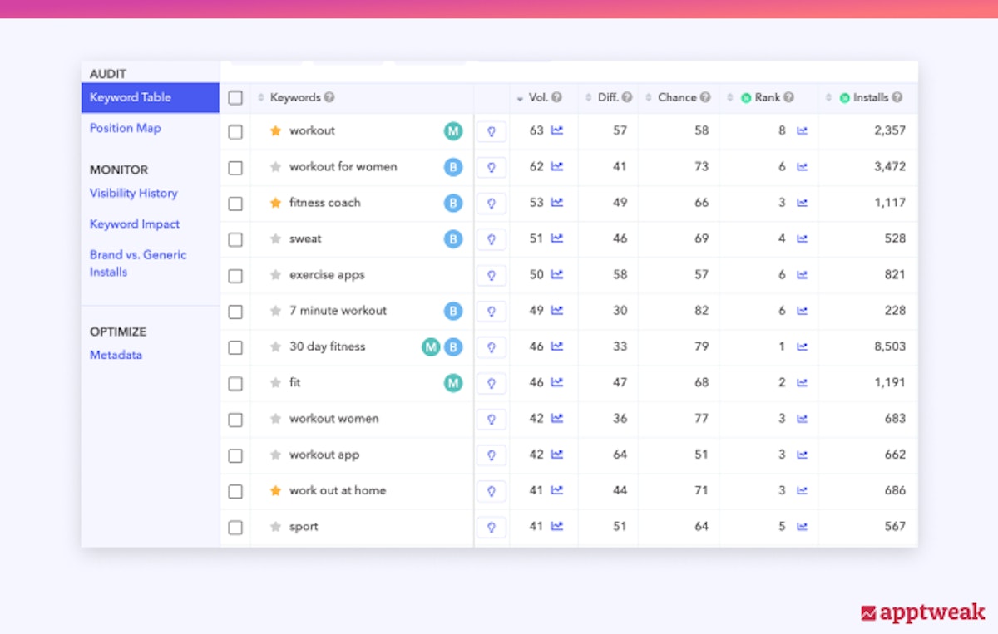Viewport: 998px width, 634px height.
Task: Open the Visibility History link
Action: tap(134, 193)
